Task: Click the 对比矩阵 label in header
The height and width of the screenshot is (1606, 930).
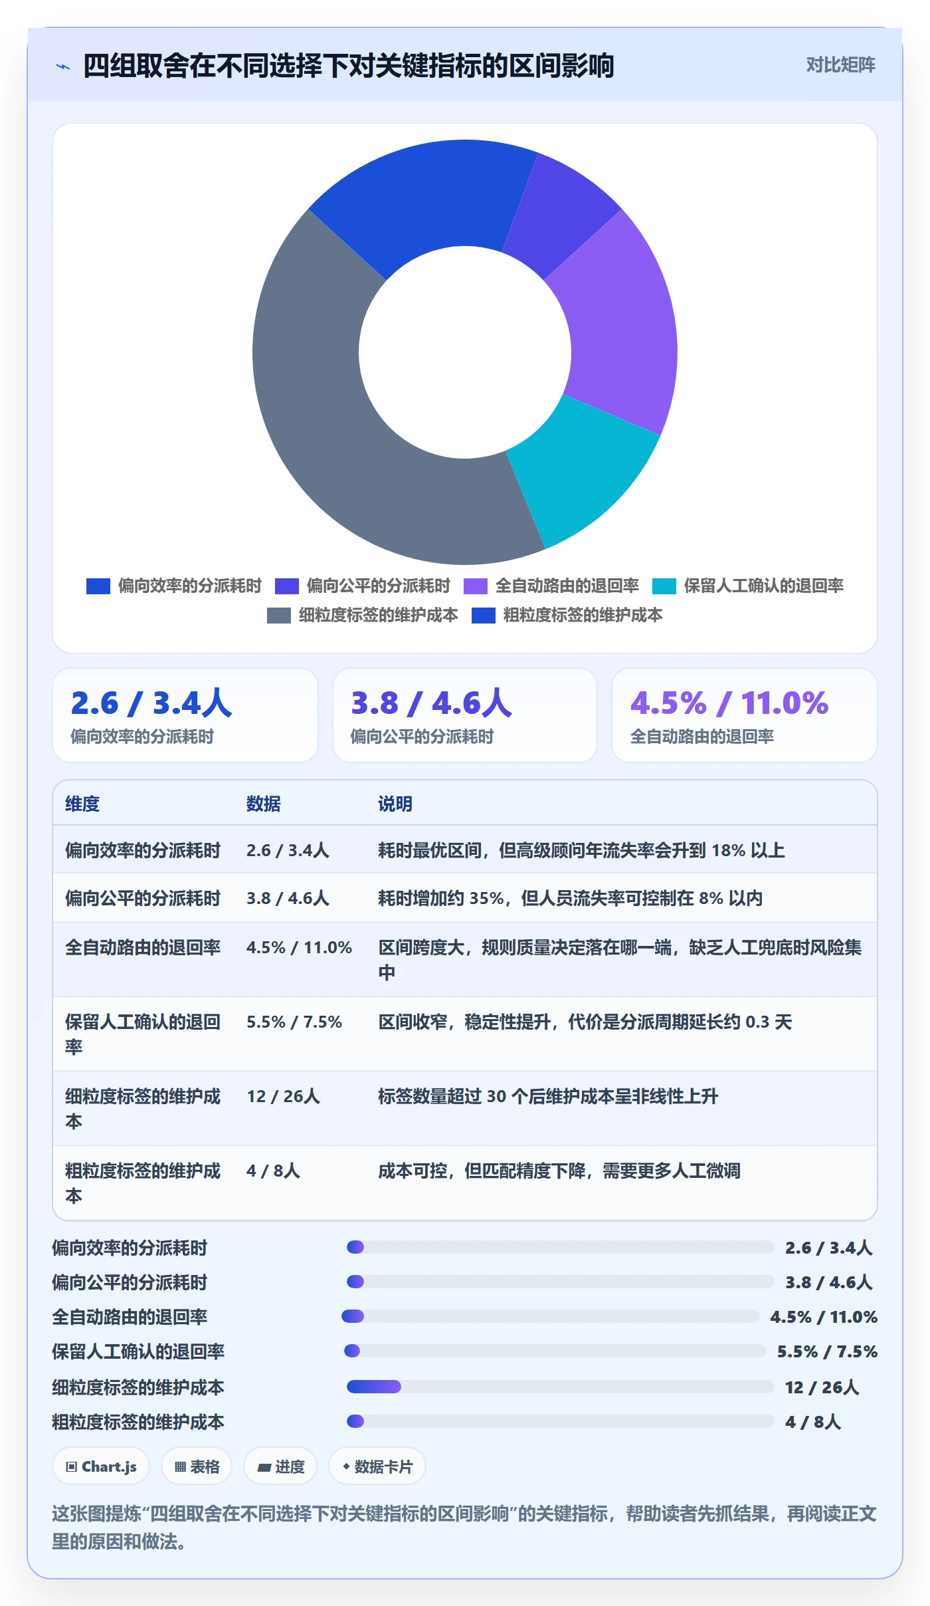Action: click(840, 64)
